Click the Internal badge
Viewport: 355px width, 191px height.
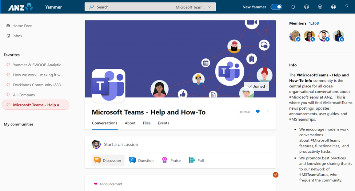coord(245,112)
